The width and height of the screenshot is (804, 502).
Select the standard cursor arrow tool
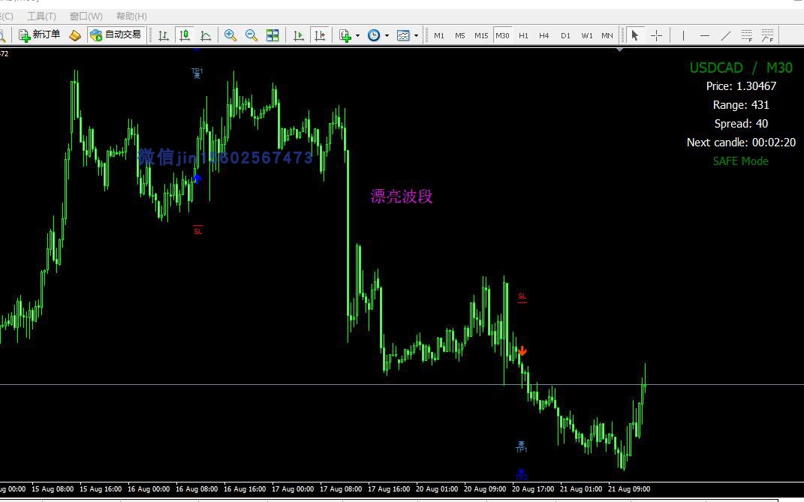(635, 35)
